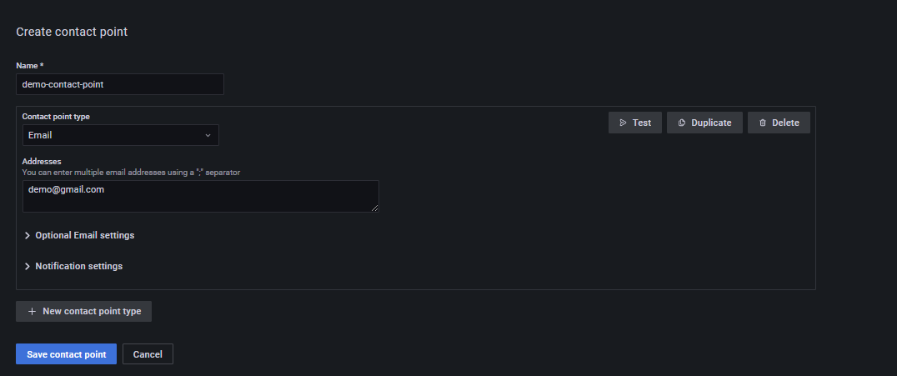The image size is (897, 376).
Task: Click into the Addresses text area
Action: 201,196
